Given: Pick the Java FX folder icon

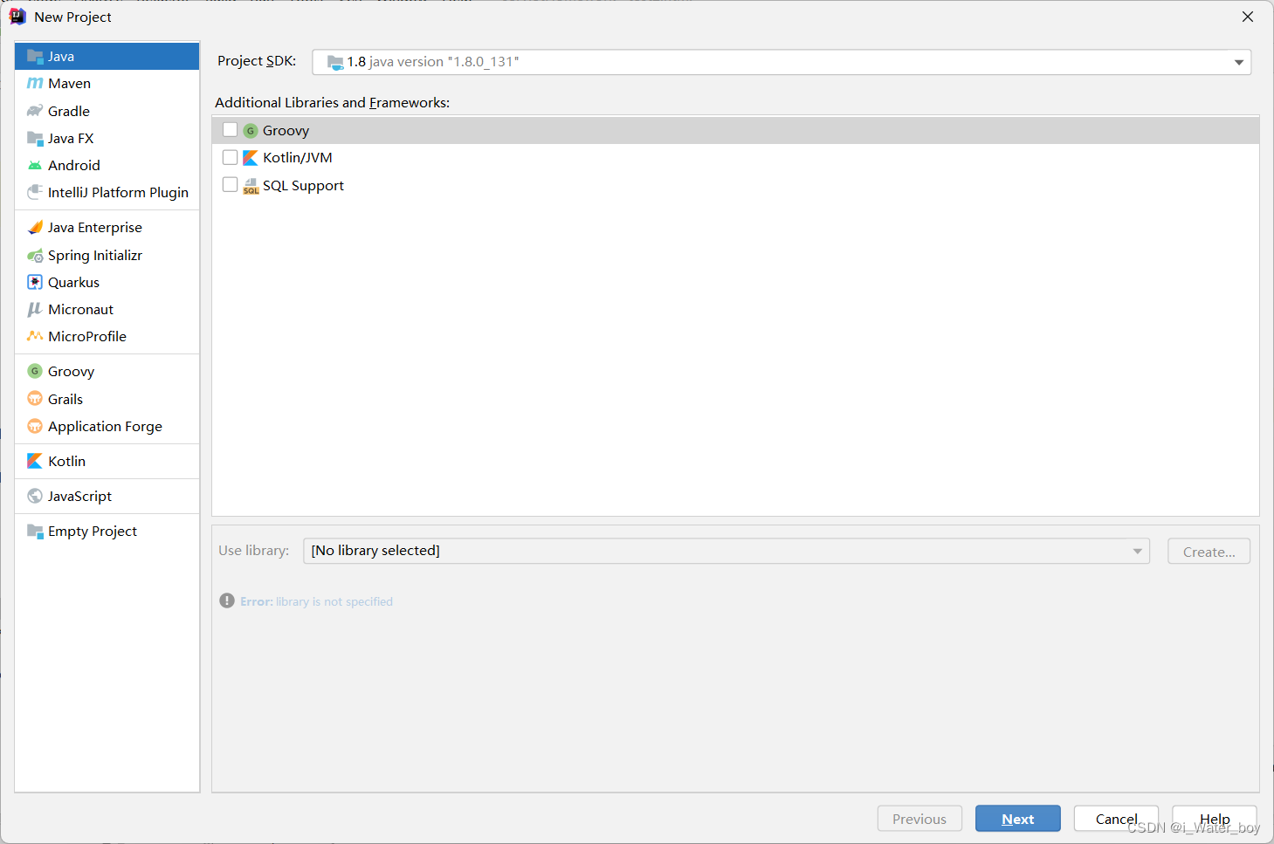Looking at the screenshot, I should click(35, 138).
